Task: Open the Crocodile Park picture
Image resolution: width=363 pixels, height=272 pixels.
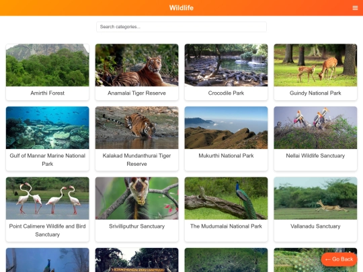Action: (226, 65)
